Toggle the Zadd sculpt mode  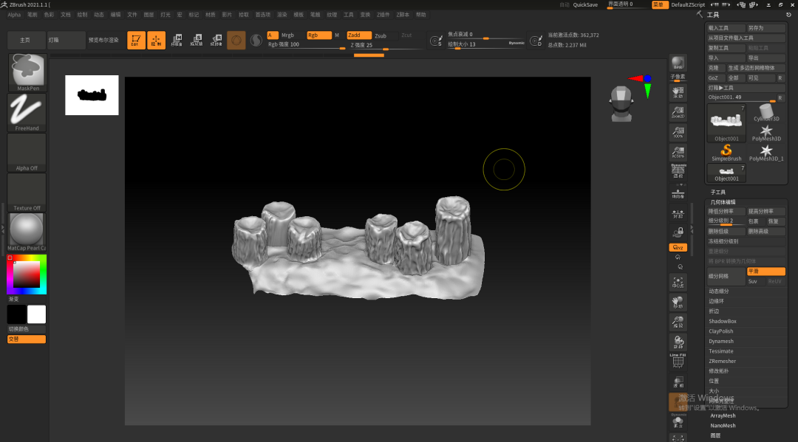359,35
